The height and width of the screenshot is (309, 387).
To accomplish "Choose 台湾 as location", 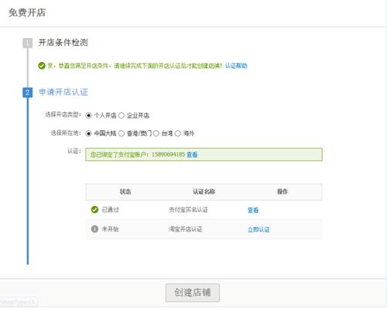I will 156,133.
